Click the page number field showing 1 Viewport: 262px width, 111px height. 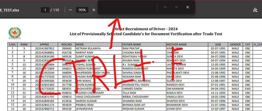(x=45, y=10)
